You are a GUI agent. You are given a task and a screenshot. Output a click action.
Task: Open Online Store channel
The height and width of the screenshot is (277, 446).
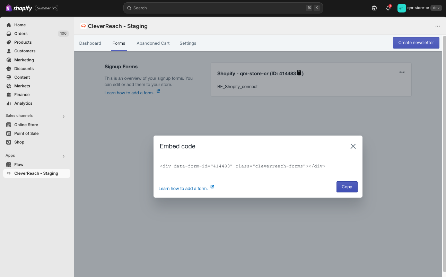[x=26, y=125]
